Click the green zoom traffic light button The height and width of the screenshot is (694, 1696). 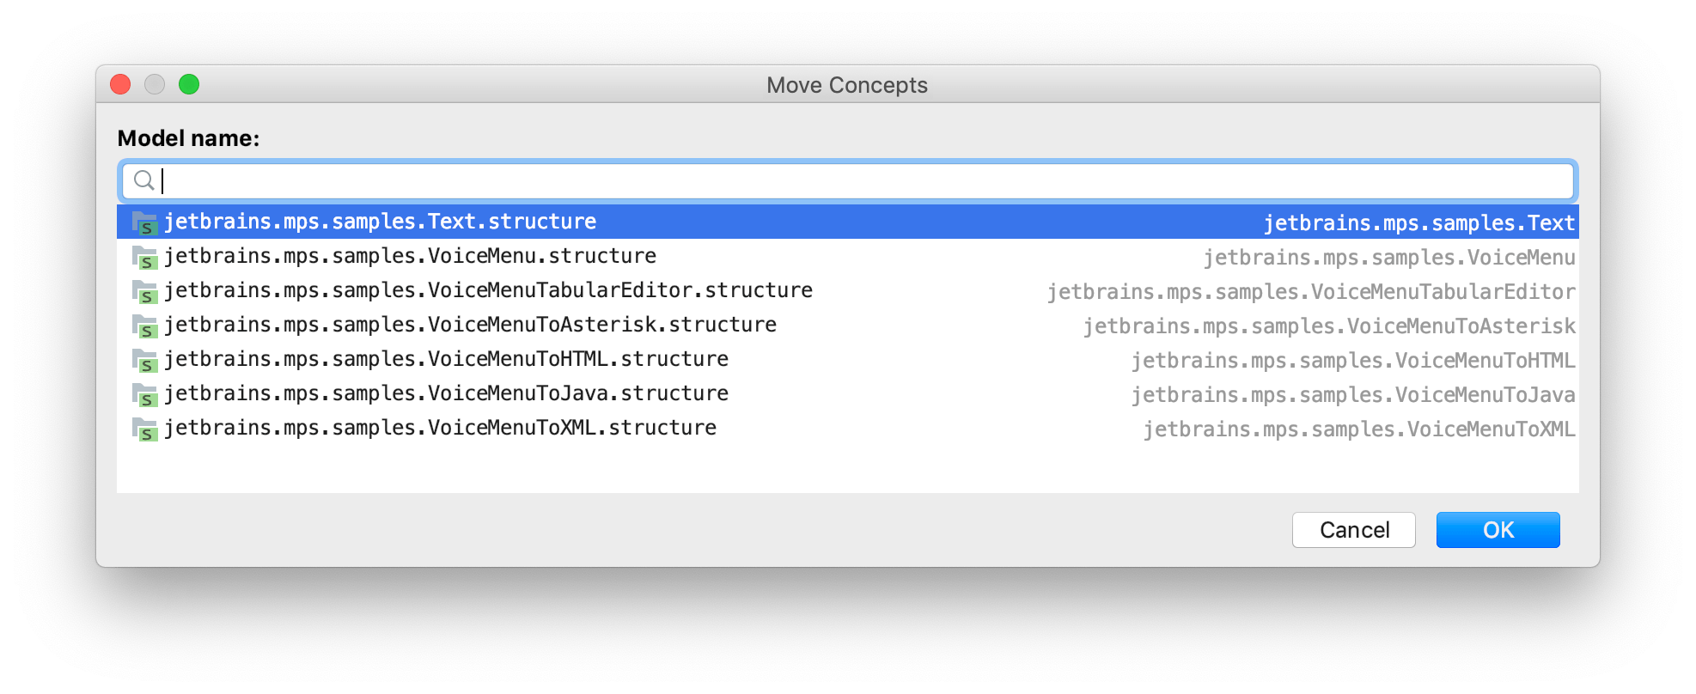189,84
